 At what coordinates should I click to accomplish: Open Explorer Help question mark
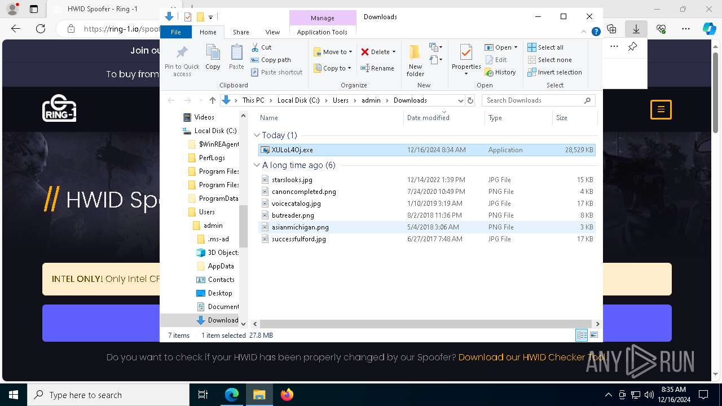[596, 32]
